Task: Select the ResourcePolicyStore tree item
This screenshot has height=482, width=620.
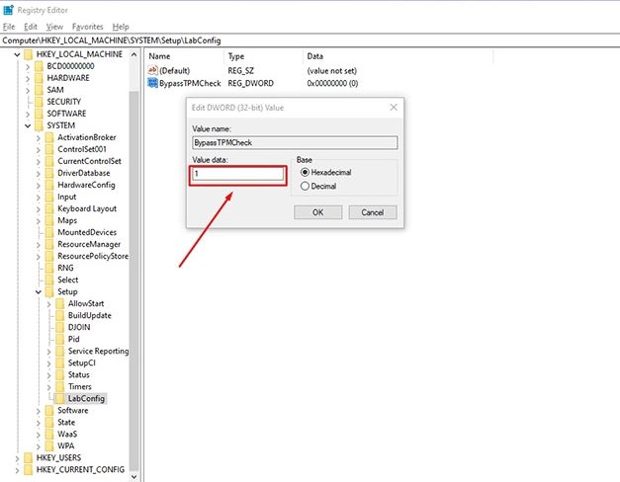Action: 93,256
